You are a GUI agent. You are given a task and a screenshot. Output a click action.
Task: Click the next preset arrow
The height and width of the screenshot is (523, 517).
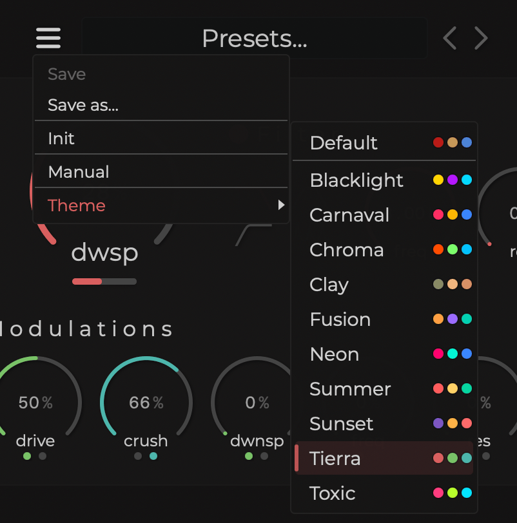pyautogui.click(x=481, y=38)
